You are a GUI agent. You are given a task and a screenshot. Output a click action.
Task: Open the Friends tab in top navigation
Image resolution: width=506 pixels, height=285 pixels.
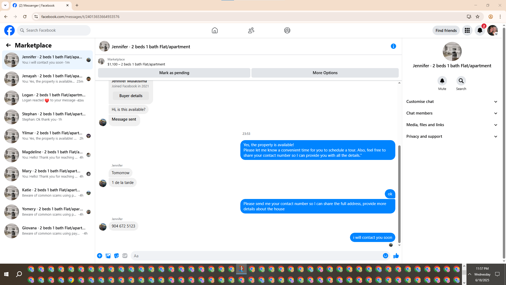click(x=251, y=30)
